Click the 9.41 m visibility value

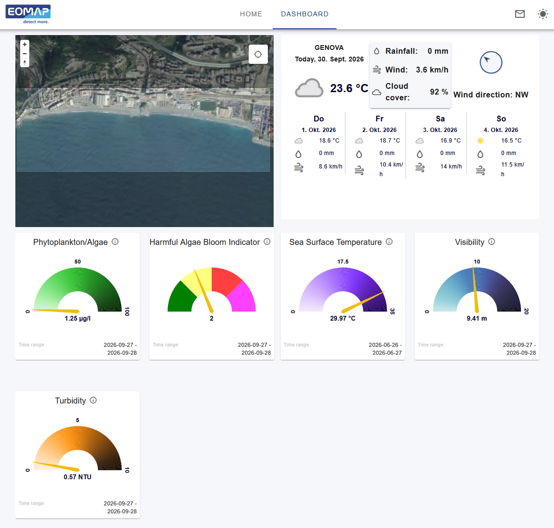pos(477,319)
